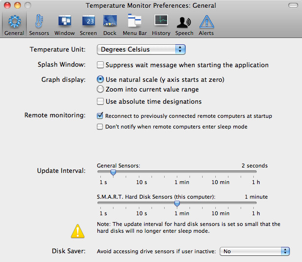This screenshot has height=262, width=302.
Task: Click the toolbar toggle pill in title bar
Action: (293, 5)
